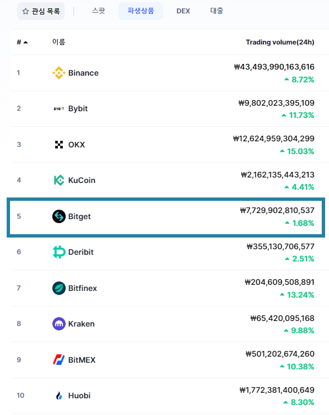Image resolution: width=329 pixels, height=415 pixels.
Task: Switch to the DEX tab
Action: point(183,11)
